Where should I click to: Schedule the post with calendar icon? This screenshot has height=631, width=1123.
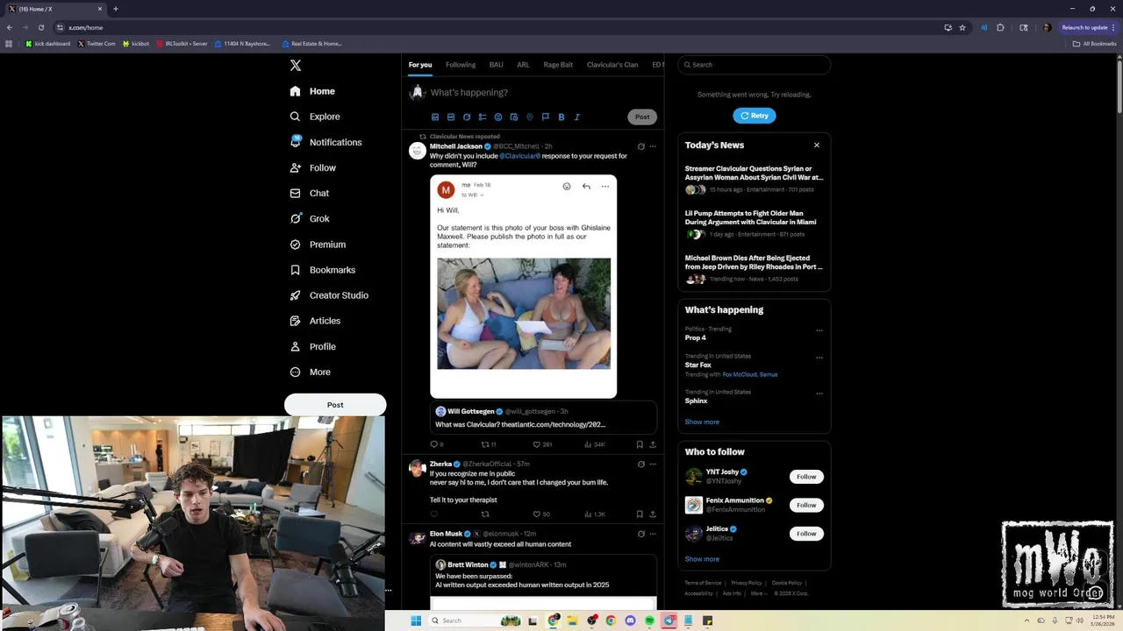coord(514,117)
